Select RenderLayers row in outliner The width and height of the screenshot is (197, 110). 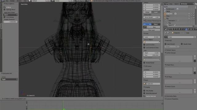(x=170, y=9)
